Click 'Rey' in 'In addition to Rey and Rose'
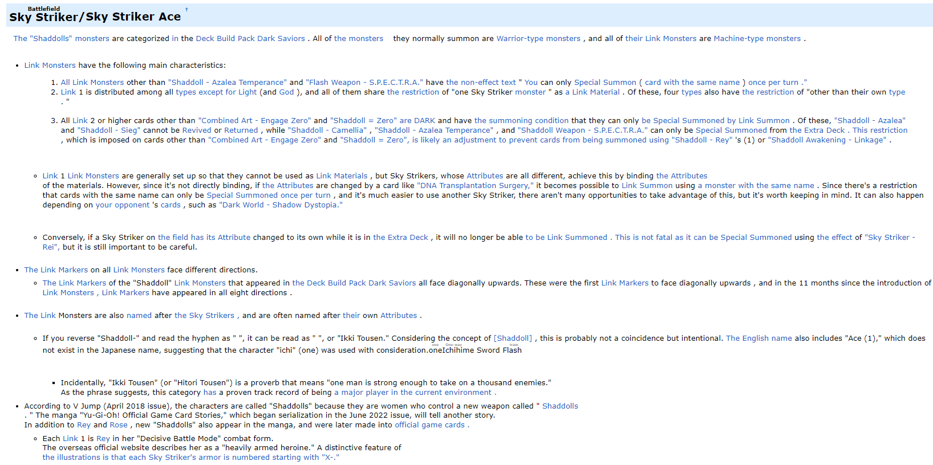The height and width of the screenshot is (465, 933). tap(84, 425)
